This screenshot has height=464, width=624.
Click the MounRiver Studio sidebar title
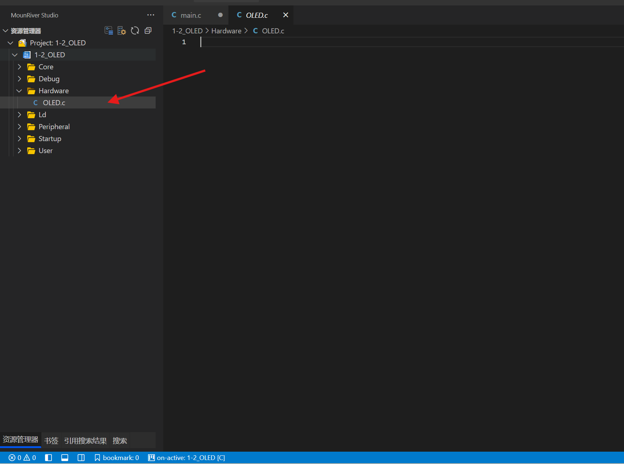34,15
